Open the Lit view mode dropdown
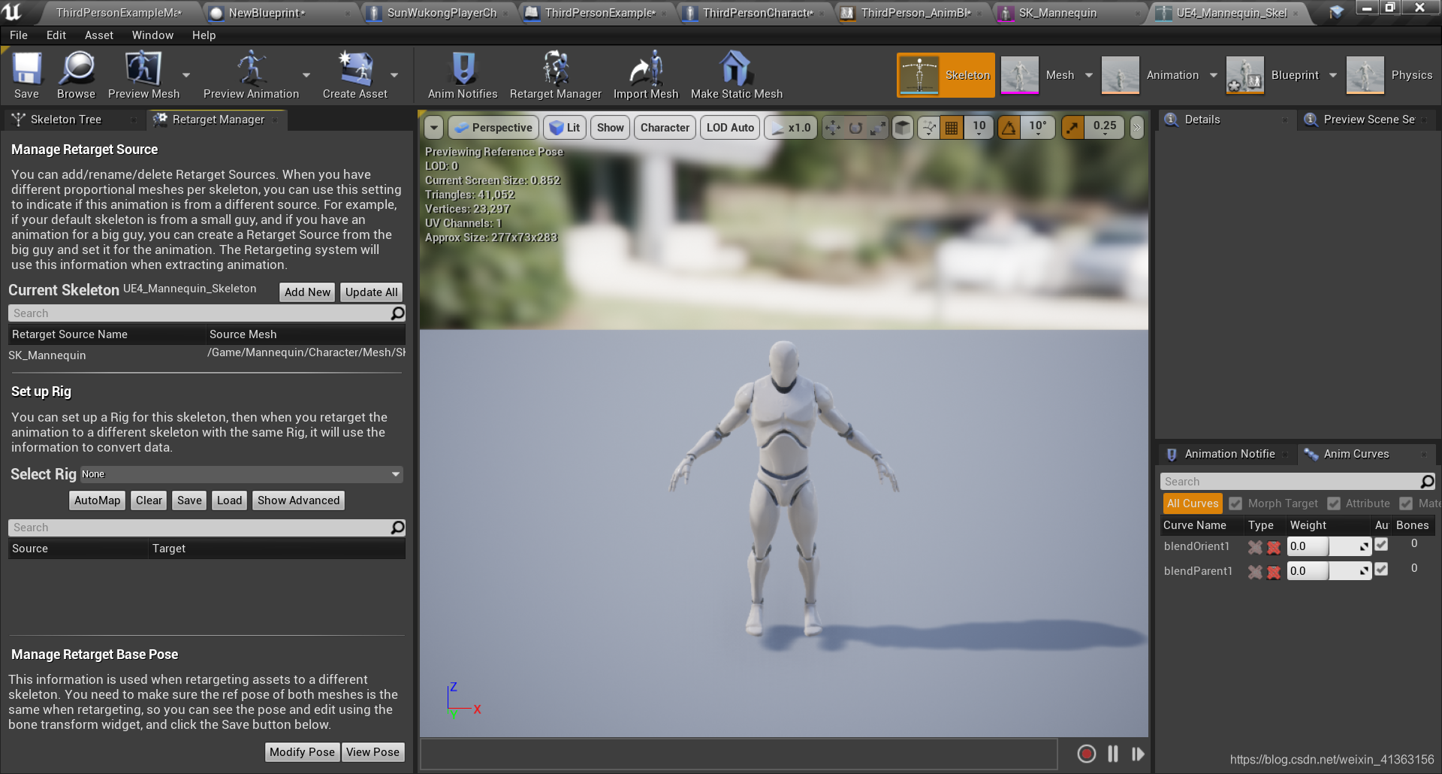 point(565,128)
